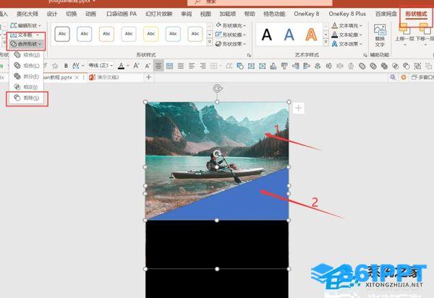Open the 等线 font name combo box
Viewport: 434px width, 298px height.
101,66
